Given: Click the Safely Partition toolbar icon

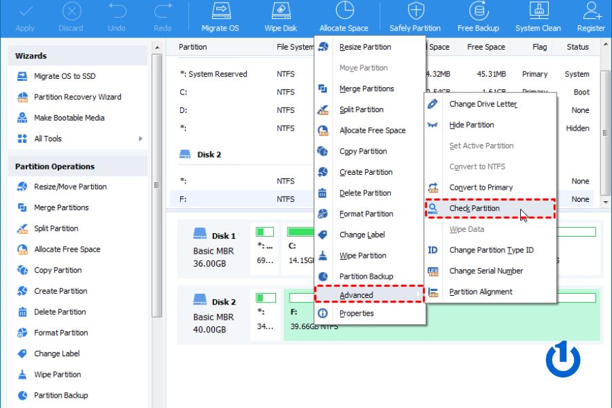Looking at the screenshot, I should pyautogui.click(x=415, y=12).
